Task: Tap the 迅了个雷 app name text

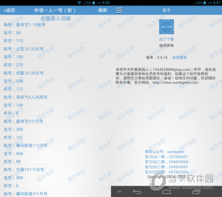Action: 166,39
